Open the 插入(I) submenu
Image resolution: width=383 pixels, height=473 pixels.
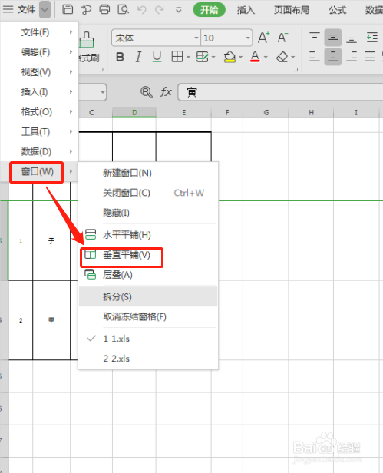pyautogui.click(x=39, y=92)
